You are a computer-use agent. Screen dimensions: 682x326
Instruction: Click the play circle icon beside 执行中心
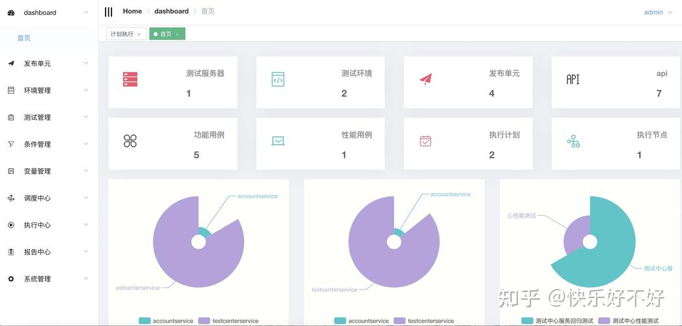(x=11, y=225)
